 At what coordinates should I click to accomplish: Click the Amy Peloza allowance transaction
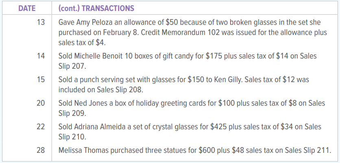pyautogui.click(x=192, y=32)
